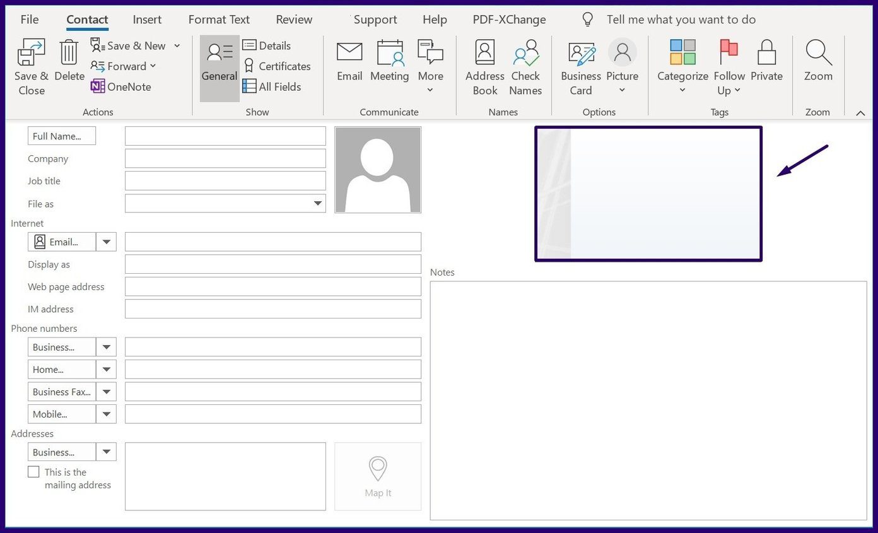Click the Web page address field
Viewport: 878px width, 533px height.
[273, 286]
